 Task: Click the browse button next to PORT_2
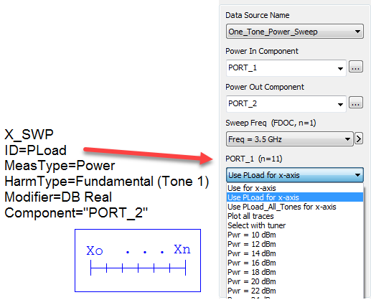[356, 103]
